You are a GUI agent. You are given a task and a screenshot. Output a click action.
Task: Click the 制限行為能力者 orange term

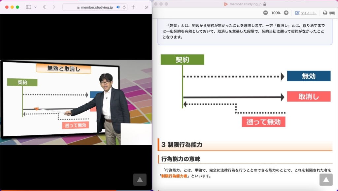click(174, 176)
